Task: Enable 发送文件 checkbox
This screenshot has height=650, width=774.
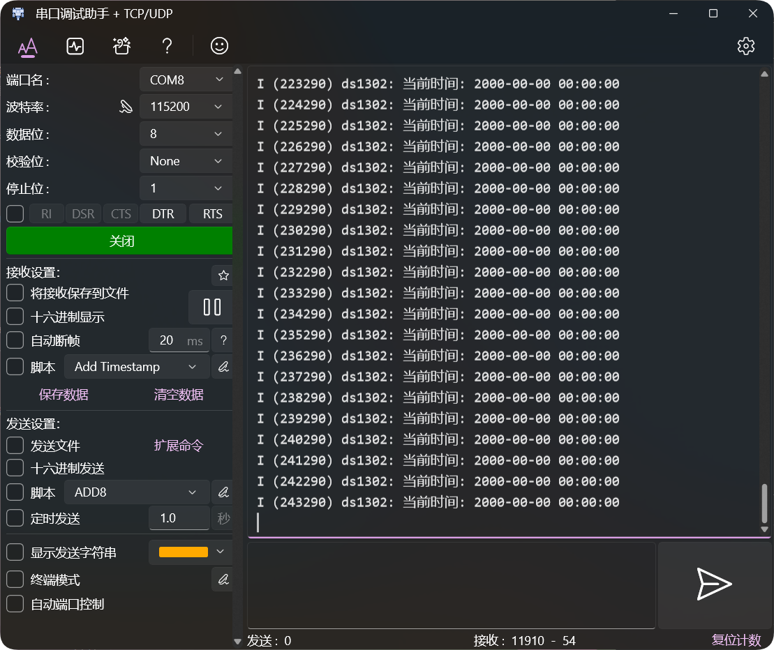Action: tap(15, 446)
